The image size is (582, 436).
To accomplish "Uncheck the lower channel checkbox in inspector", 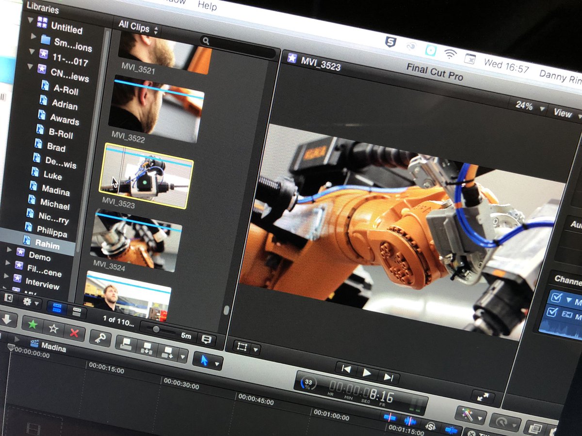I will 552,313.
